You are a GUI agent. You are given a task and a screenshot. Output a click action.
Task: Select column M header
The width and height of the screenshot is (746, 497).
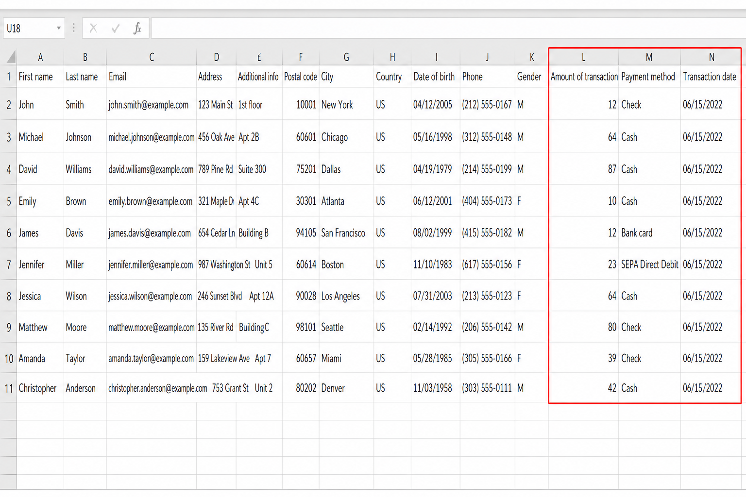tap(649, 57)
